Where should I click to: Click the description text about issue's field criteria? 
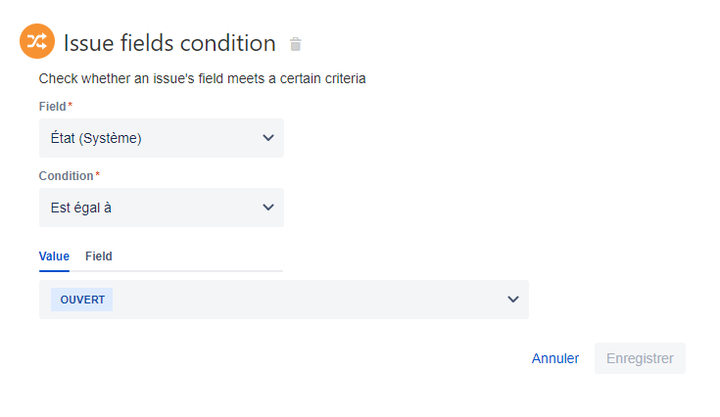[202, 78]
